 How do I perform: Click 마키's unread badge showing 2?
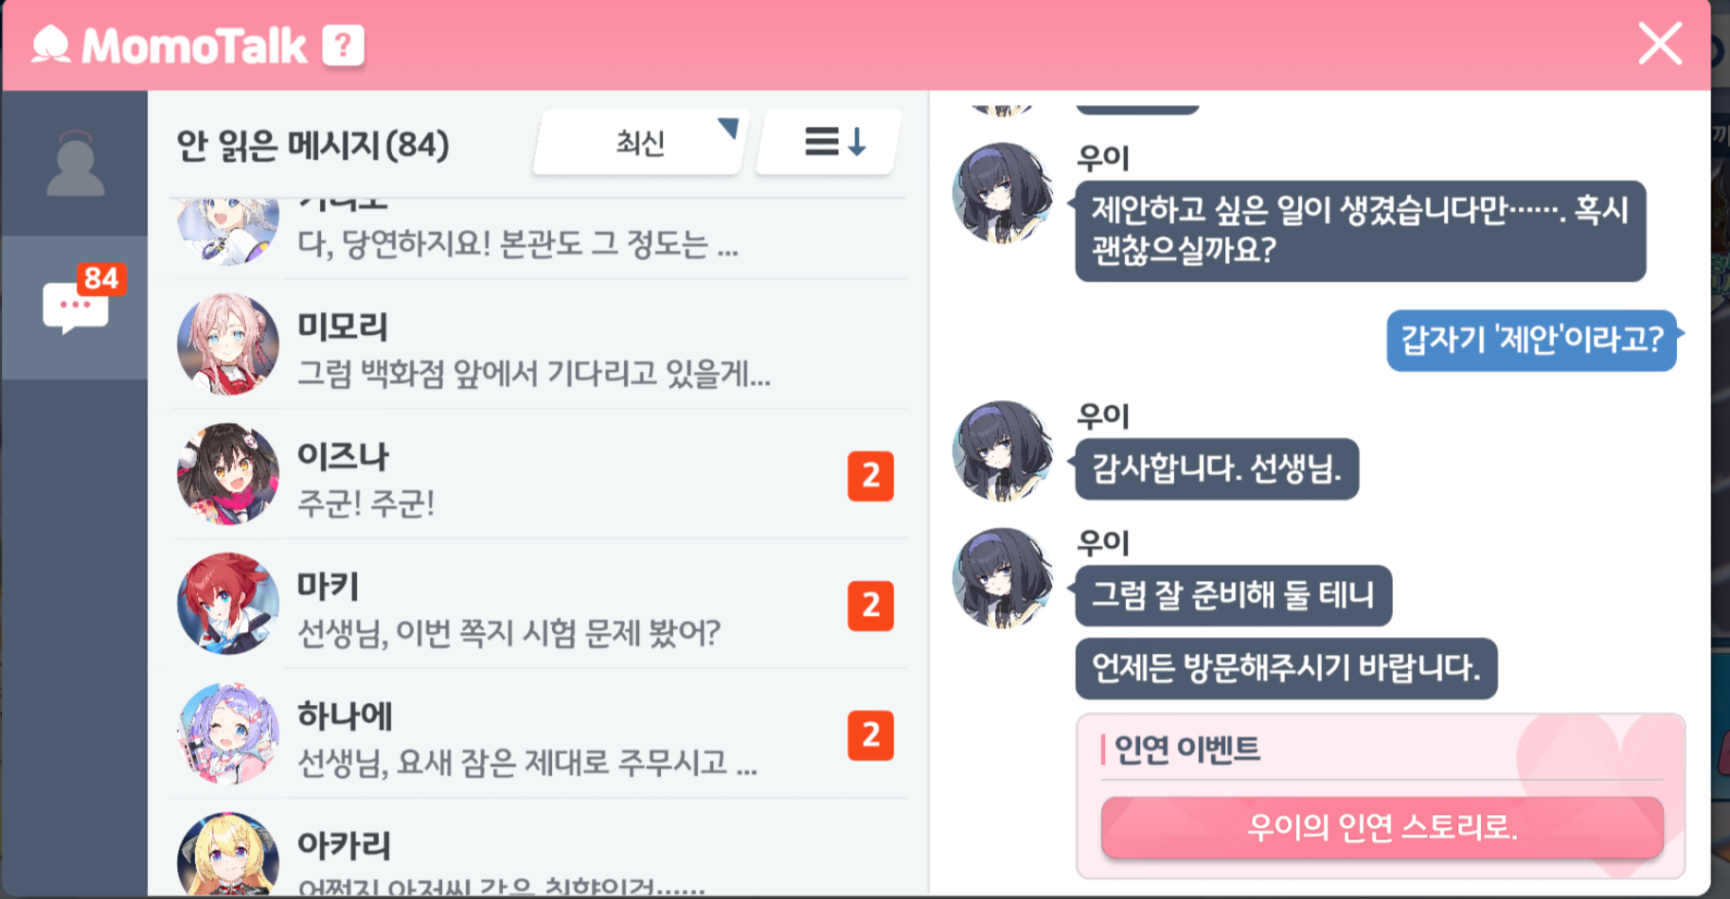tap(870, 606)
